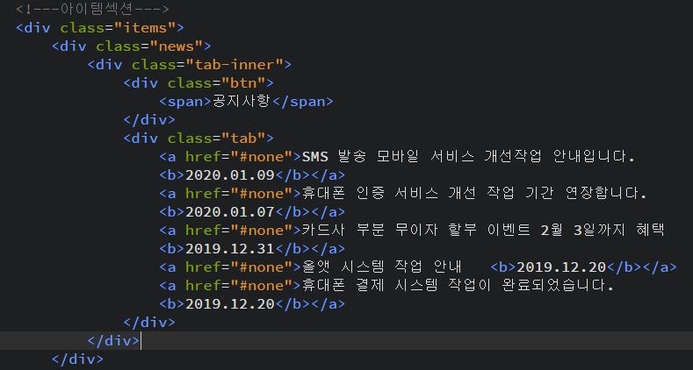
Task: Click the span text 공지사항
Action: point(242,102)
